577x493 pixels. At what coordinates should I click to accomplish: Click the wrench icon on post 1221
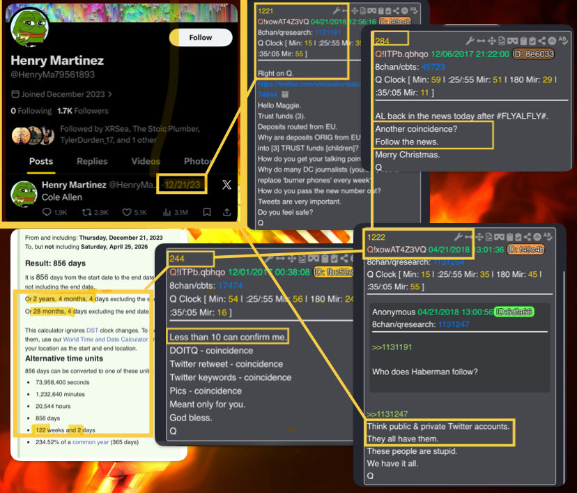[336, 10]
